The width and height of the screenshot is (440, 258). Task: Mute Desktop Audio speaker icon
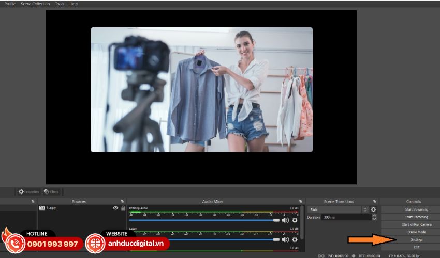point(285,220)
